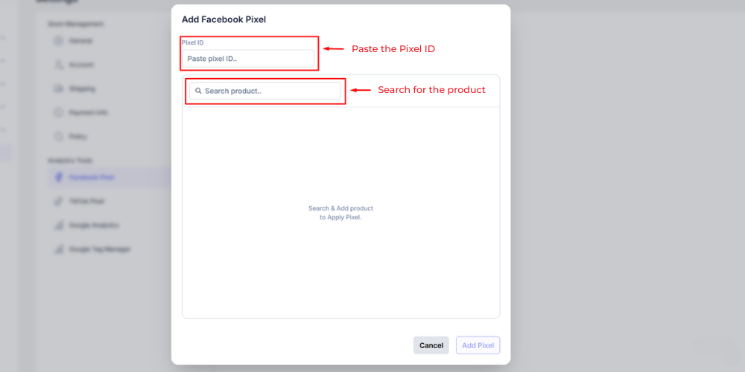Click the search magnifier icon
Image resolution: width=745 pixels, height=372 pixels.
[x=198, y=91]
